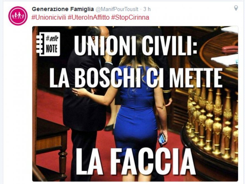This screenshot has width=245, height=184.
Task: Click the smartphone held in the woman's hand
Action: (161, 139)
